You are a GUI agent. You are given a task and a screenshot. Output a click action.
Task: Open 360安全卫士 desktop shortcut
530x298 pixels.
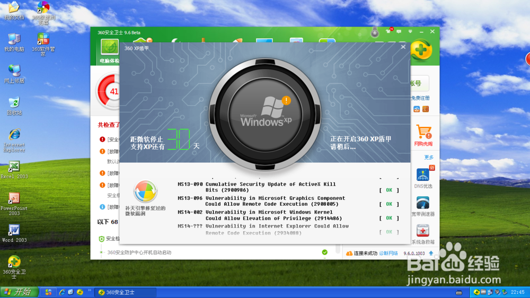(x=14, y=267)
